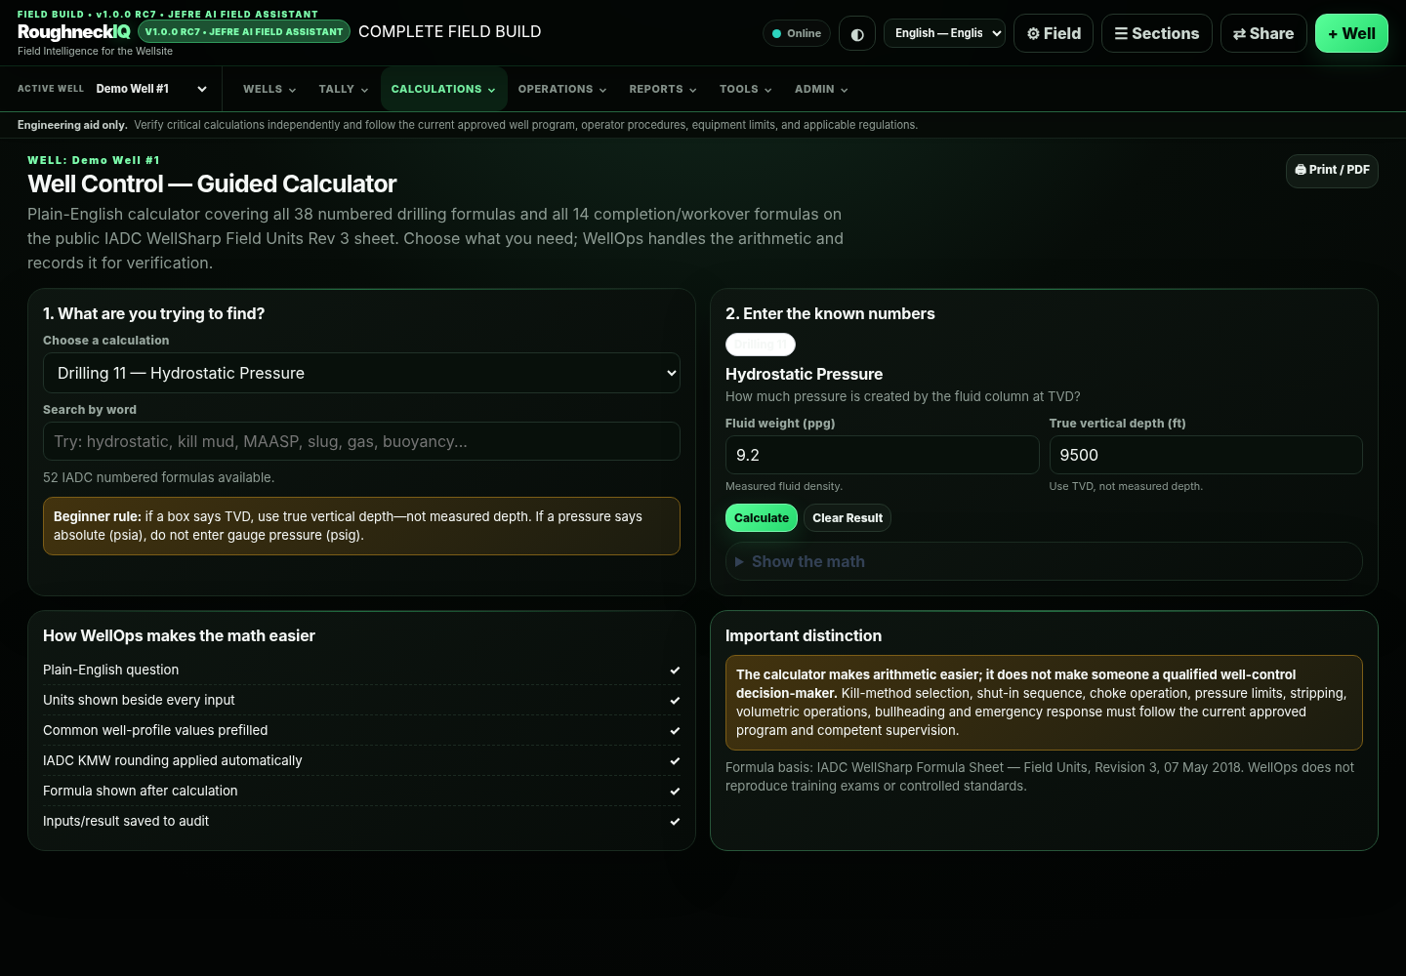The height and width of the screenshot is (976, 1406).
Task: Expand the Admin menu
Action: click(821, 89)
